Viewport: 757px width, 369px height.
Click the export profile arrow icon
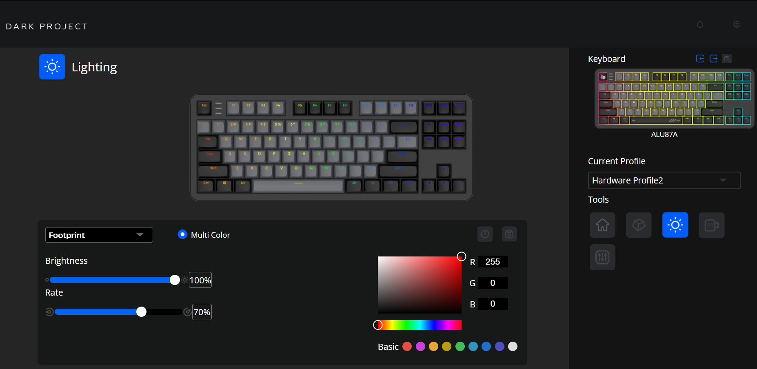click(714, 59)
